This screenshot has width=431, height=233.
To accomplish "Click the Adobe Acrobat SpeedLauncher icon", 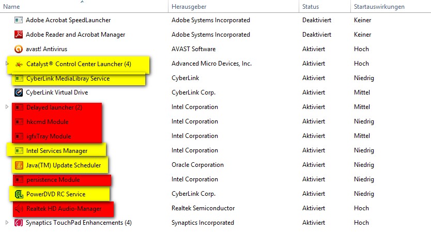I will (19, 20).
